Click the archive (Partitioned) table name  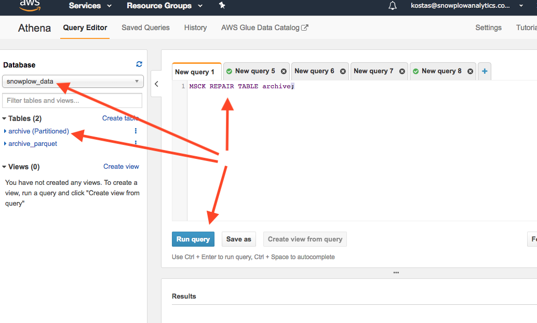[39, 131]
